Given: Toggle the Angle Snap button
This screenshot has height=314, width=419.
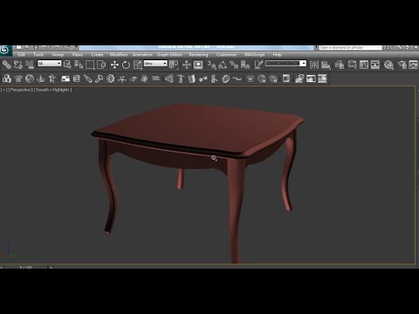Looking at the screenshot, I should (223, 65).
